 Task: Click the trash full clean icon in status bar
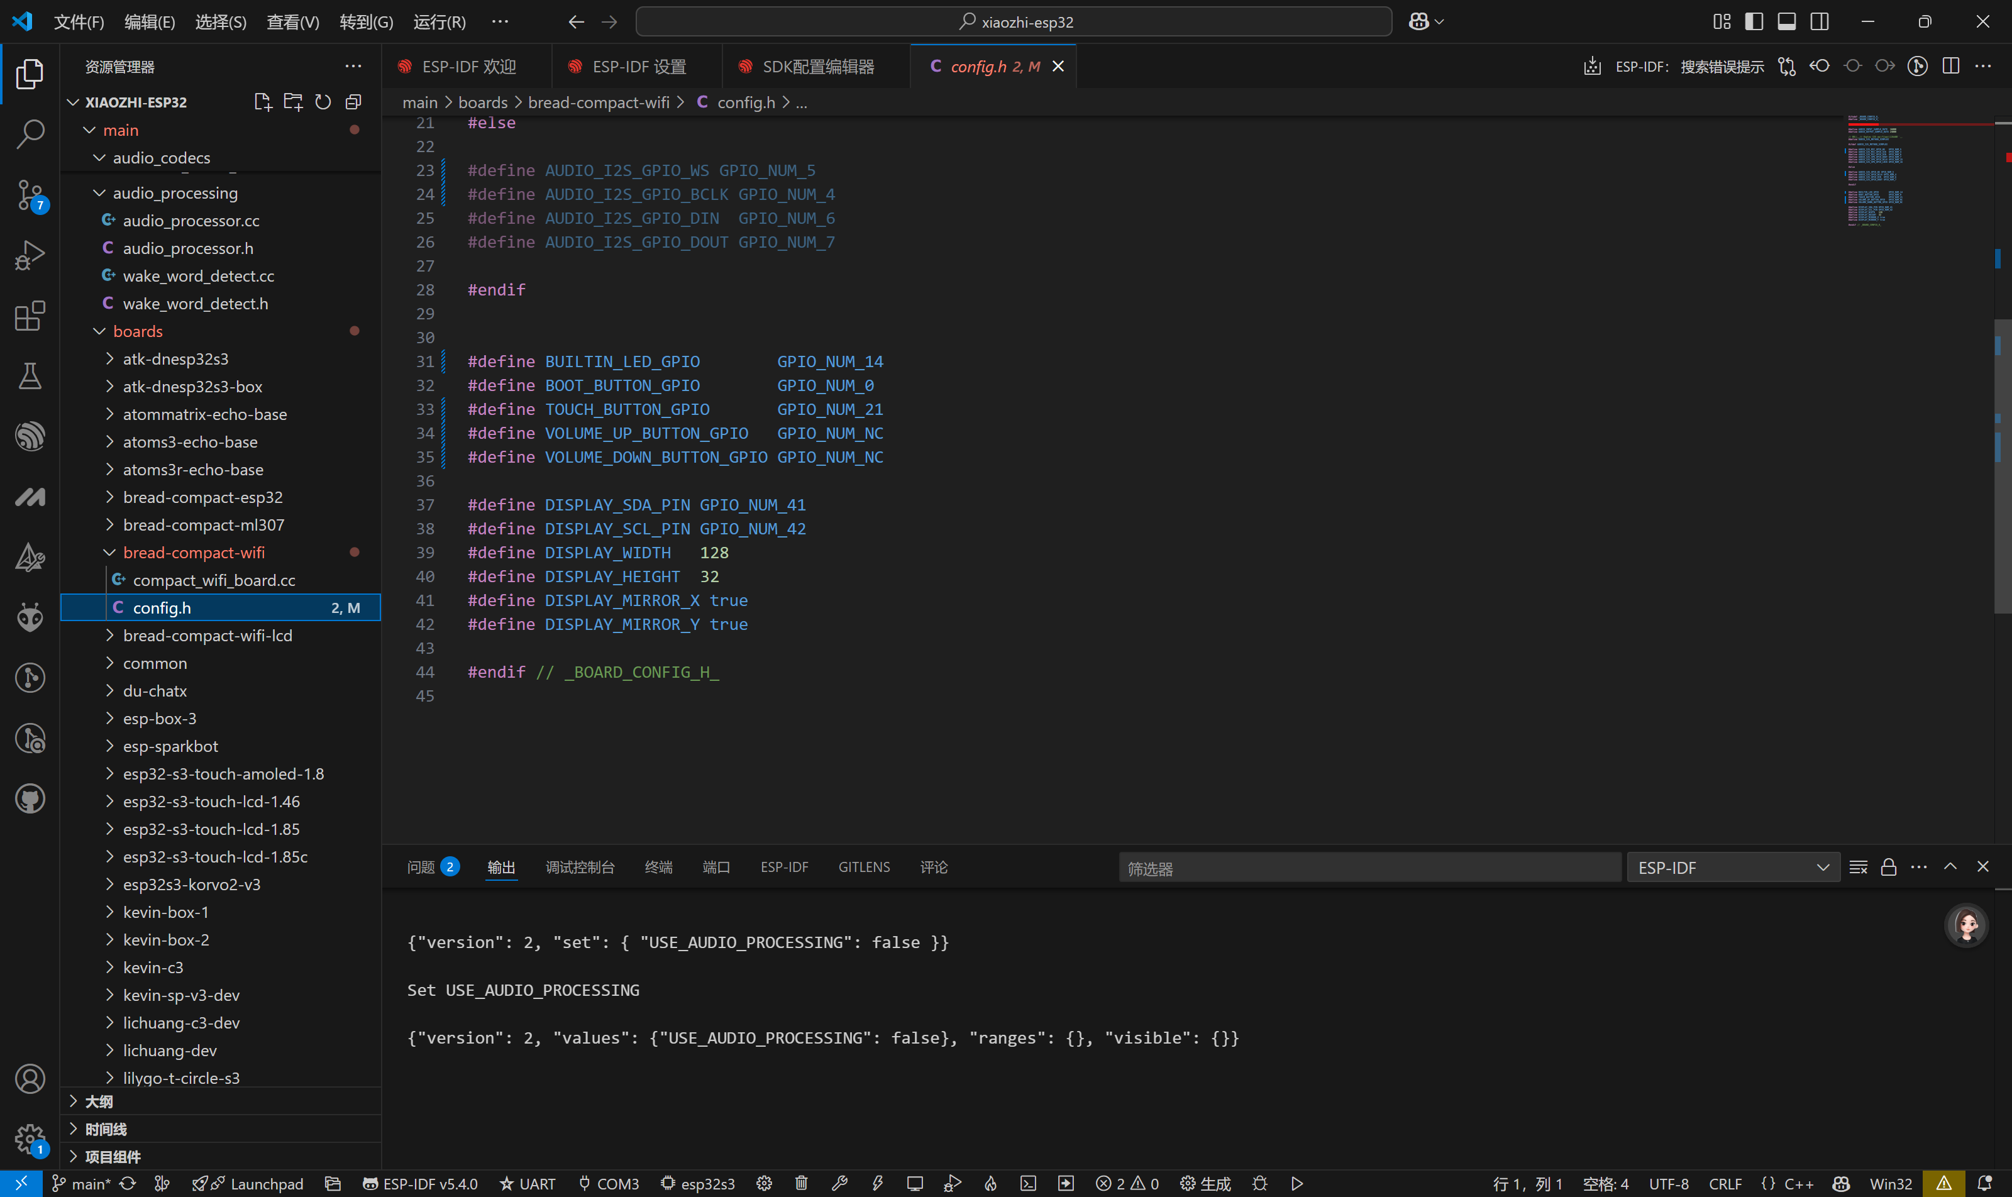coord(801,1183)
